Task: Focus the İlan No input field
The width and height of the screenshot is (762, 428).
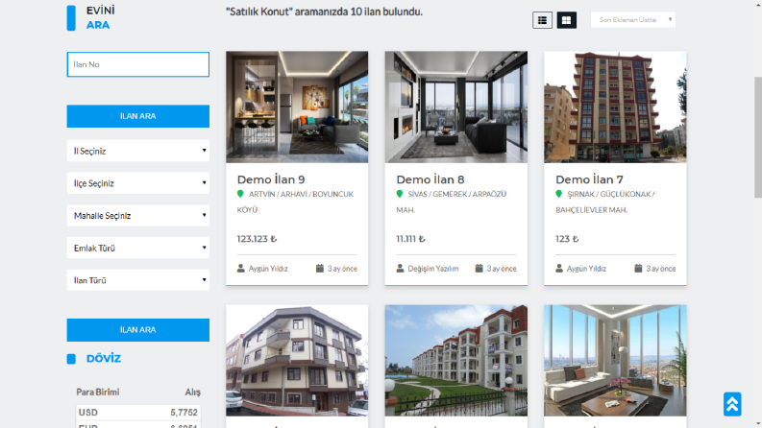Action: (x=138, y=64)
